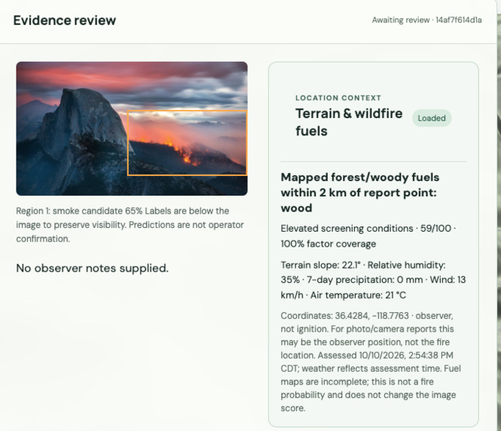Click the 'LOCATION CONTEXT' label
This screenshot has height=431, width=501.
click(x=338, y=98)
